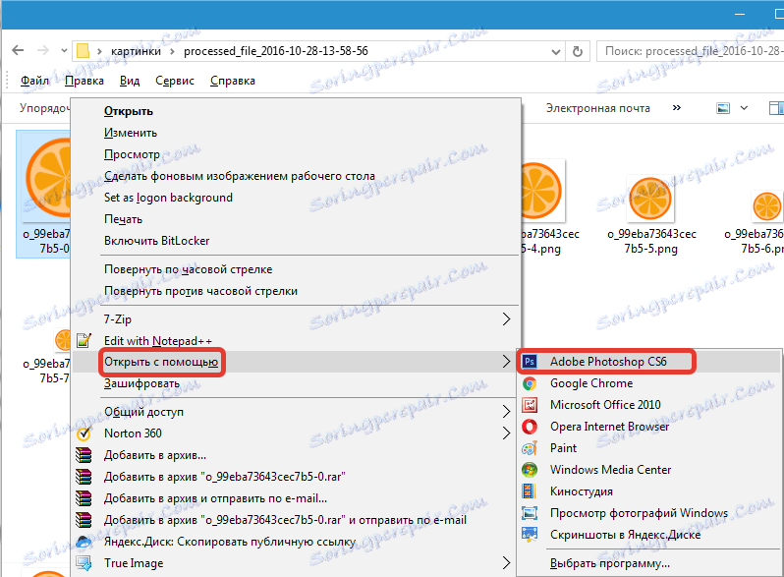Toggle the preview pane icon
Screen dimensions: 784x577
pyautogui.click(x=776, y=108)
